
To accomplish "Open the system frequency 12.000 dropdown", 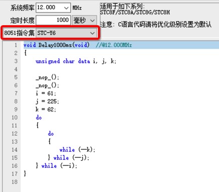I will coord(53,8).
